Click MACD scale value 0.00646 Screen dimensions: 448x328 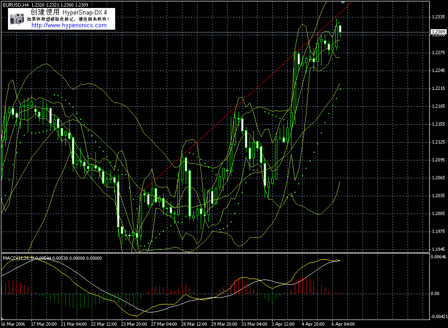[439, 257]
